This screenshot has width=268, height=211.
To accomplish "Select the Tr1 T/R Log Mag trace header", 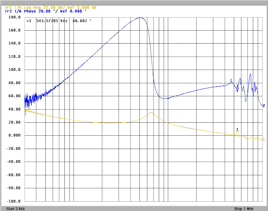I will pyautogui.click(x=50, y=7).
